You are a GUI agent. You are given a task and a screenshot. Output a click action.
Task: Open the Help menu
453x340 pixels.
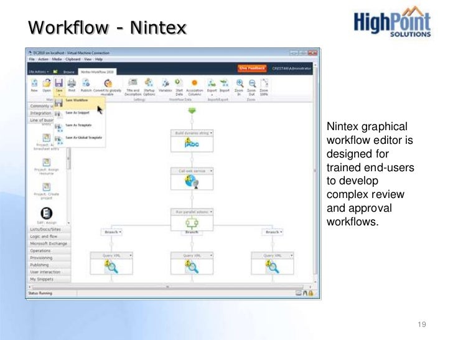(x=99, y=59)
